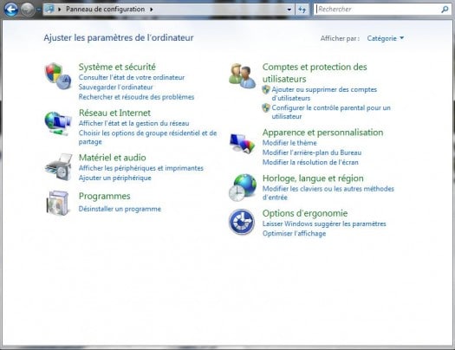Click Modifier les claviers ou autres méthodes d'entrée

328,193
